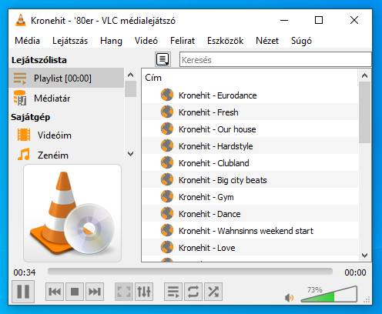This screenshot has height=314, width=382.
Task: Click the globe icon beside Fresh
Action: pos(167,112)
